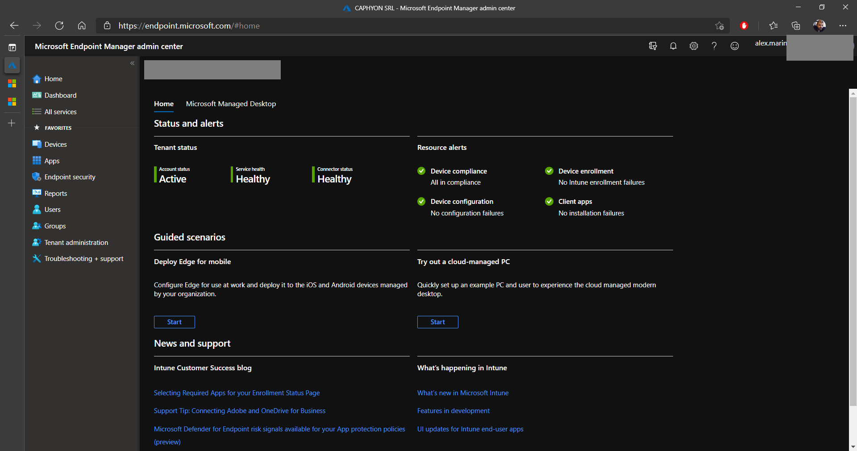Image resolution: width=857 pixels, height=451 pixels.
Task: Add a new sidebar tab group
Action: tap(12, 123)
